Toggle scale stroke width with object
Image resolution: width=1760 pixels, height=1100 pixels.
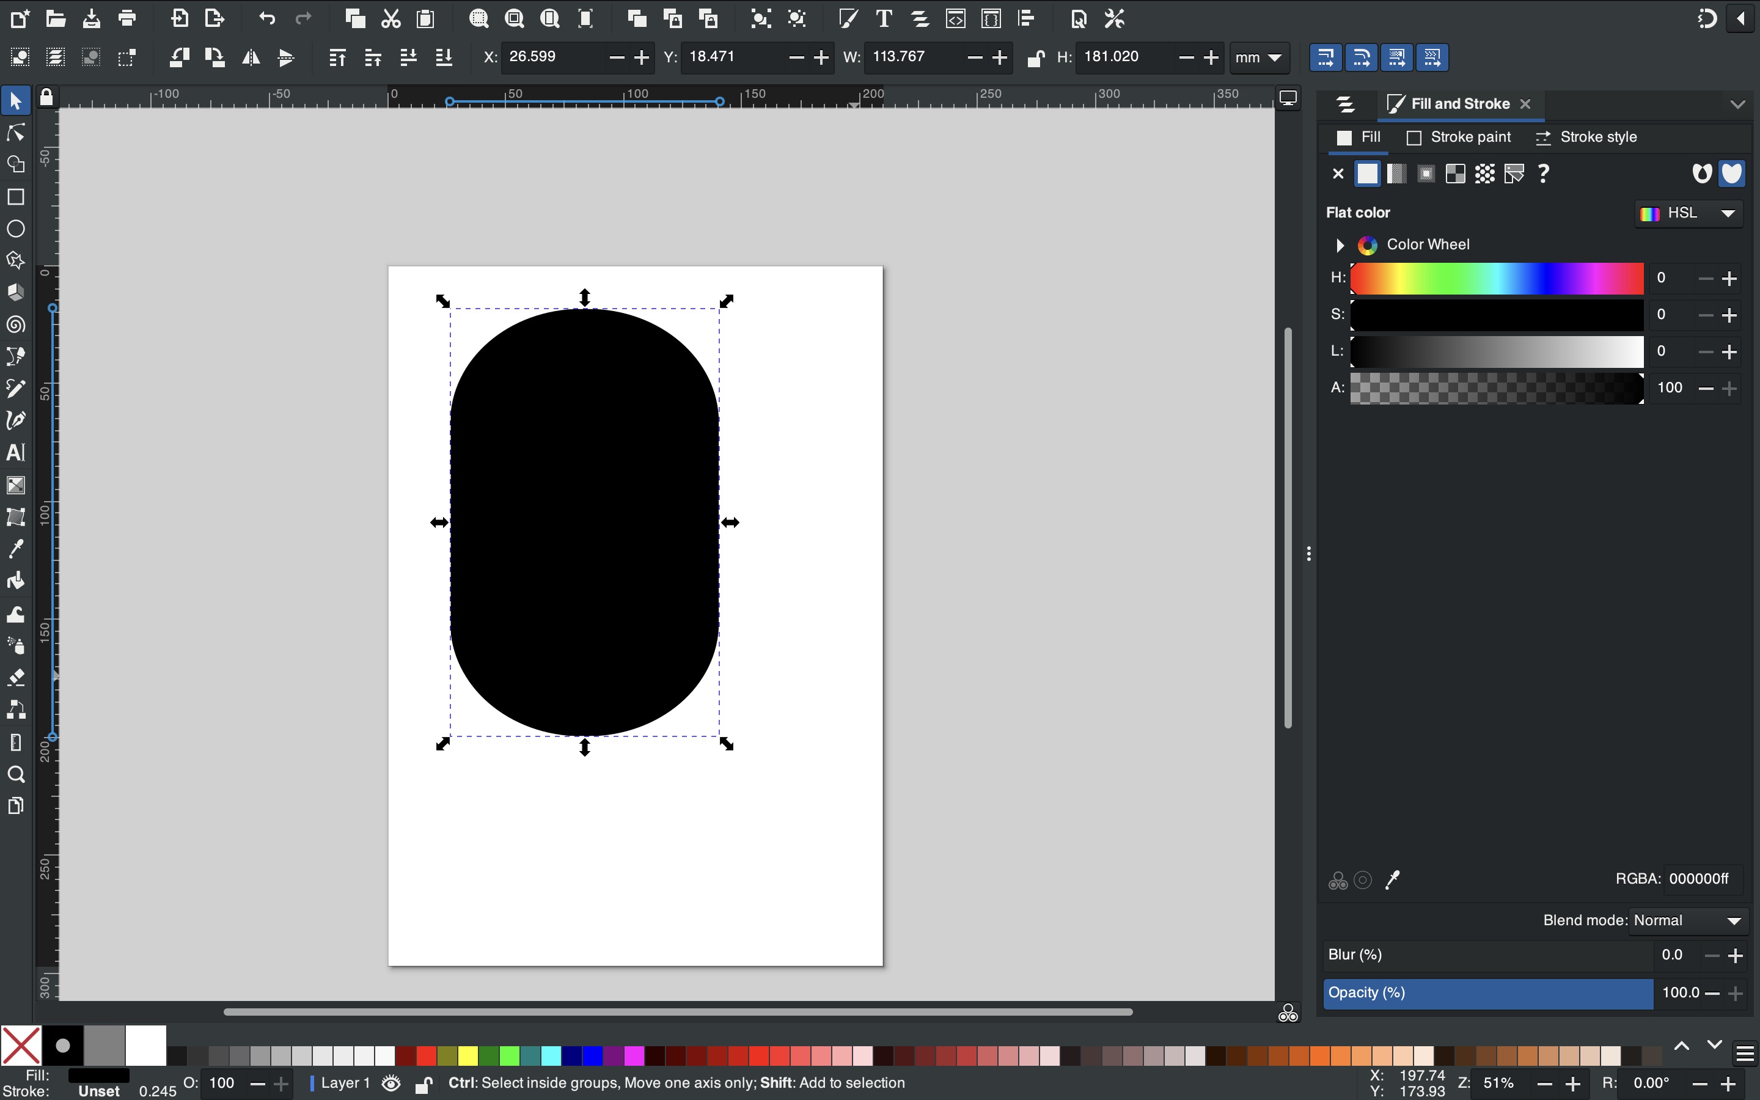pyautogui.click(x=1326, y=57)
